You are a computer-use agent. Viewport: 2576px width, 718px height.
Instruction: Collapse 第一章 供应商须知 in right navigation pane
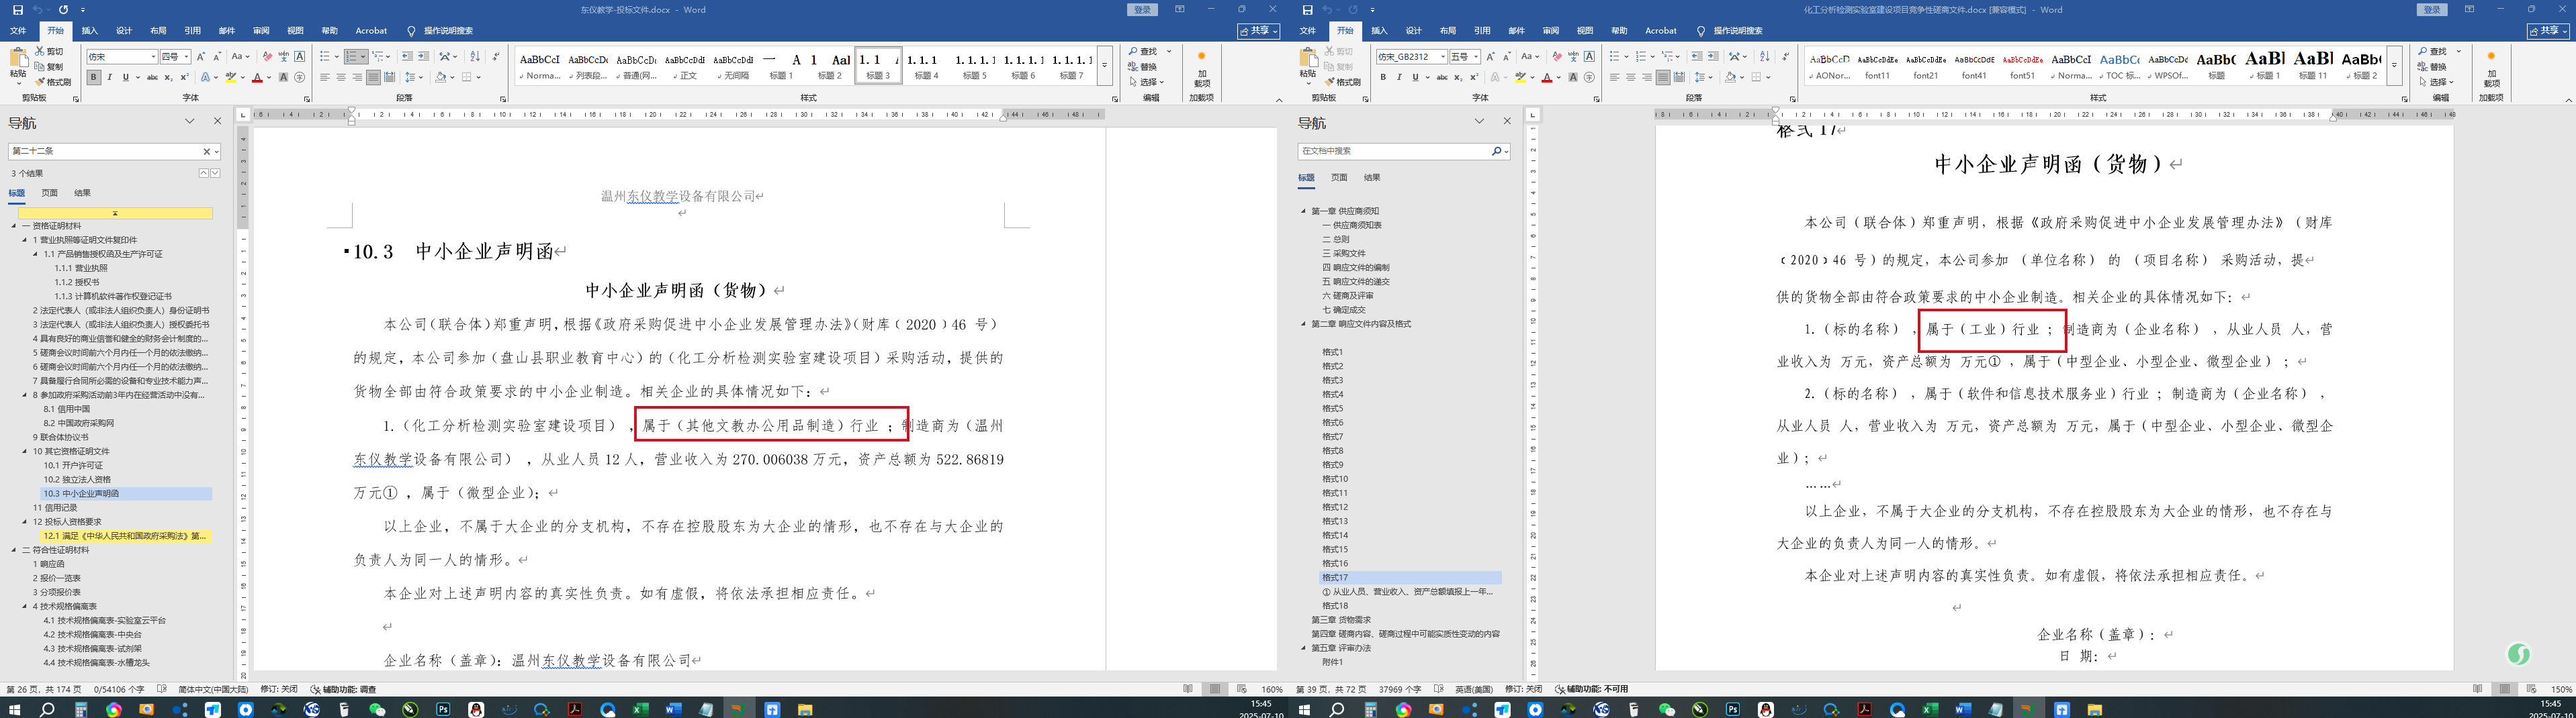[1303, 211]
